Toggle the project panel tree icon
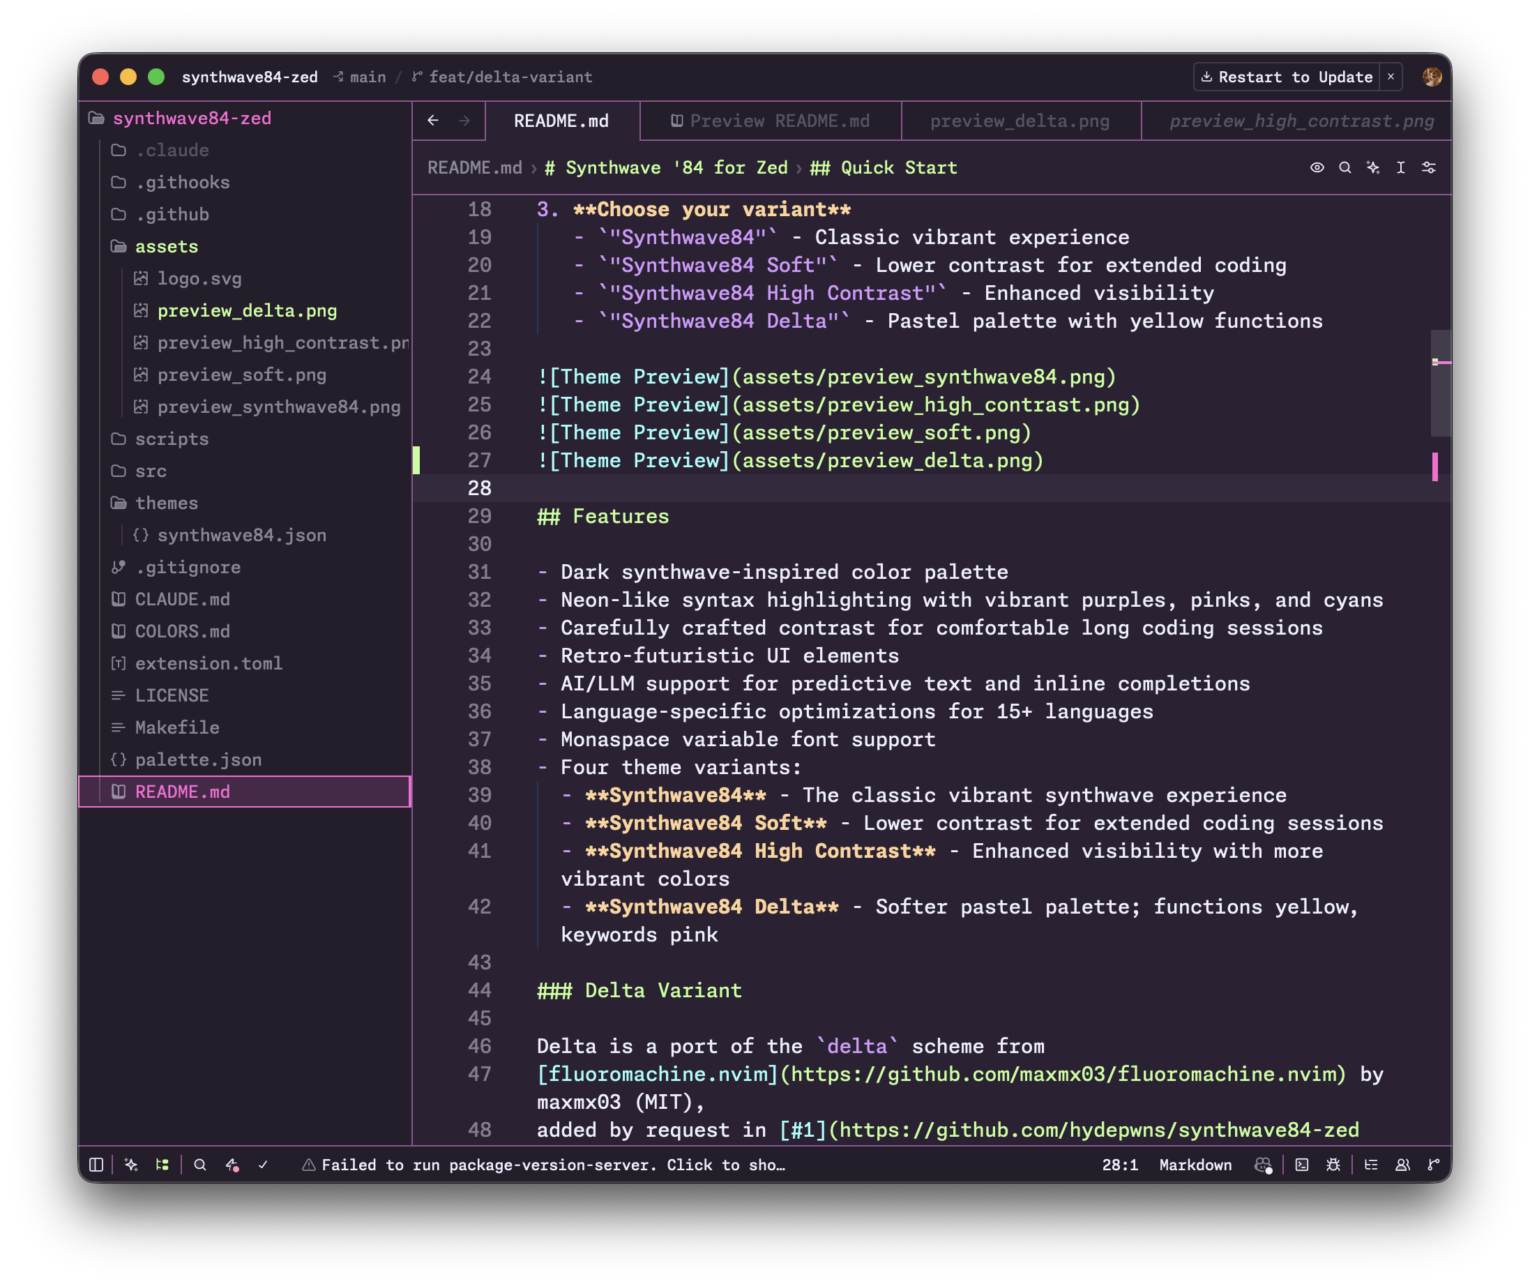The image size is (1530, 1286). click(162, 1165)
